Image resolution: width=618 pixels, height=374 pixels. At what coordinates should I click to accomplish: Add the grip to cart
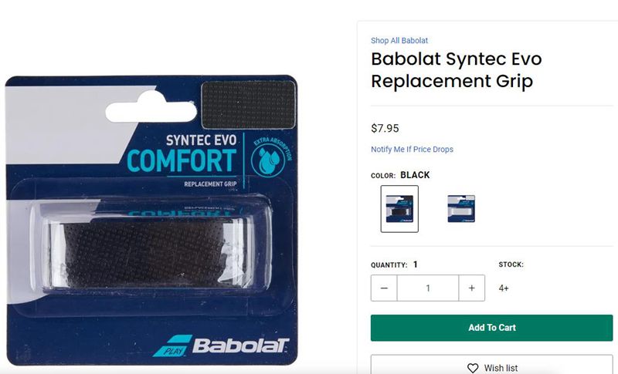tap(491, 328)
